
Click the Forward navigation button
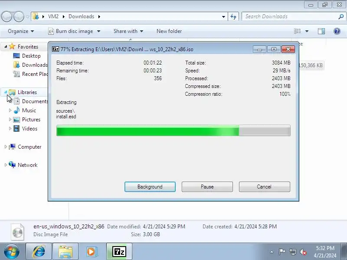click(19, 16)
